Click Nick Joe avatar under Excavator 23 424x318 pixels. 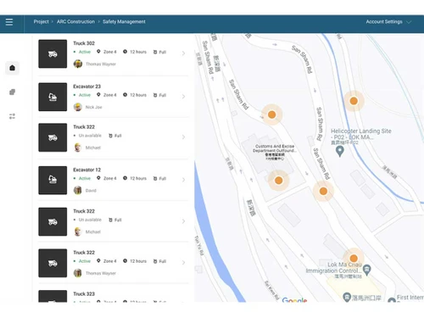(78, 107)
